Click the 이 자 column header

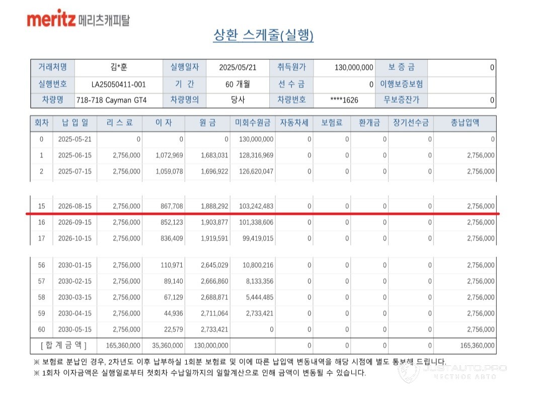tap(164, 123)
